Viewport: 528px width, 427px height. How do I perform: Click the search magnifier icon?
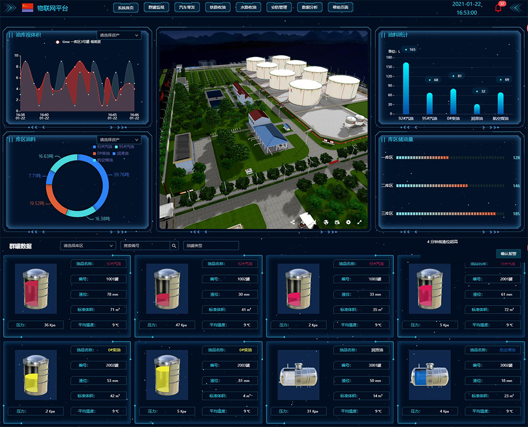[174, 245]
